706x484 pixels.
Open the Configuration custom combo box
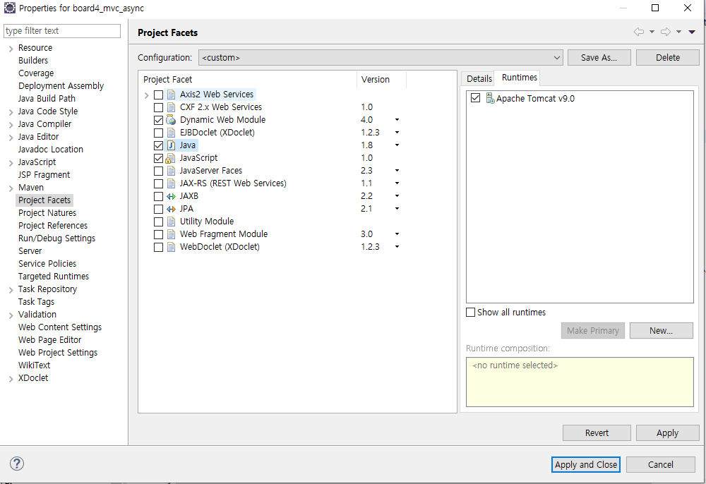[x=381, y=58]
